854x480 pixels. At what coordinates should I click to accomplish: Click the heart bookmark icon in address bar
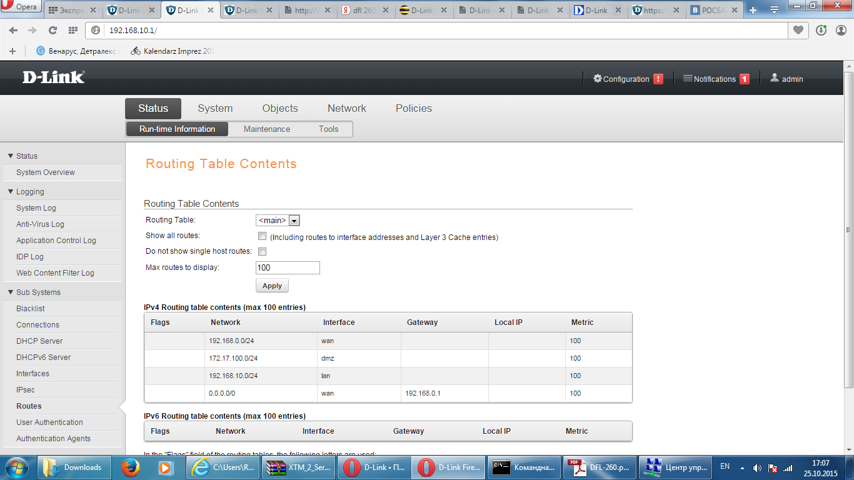click(x=798, y=30)
